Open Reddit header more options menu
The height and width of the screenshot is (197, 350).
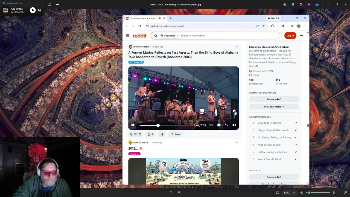[301, 36]
